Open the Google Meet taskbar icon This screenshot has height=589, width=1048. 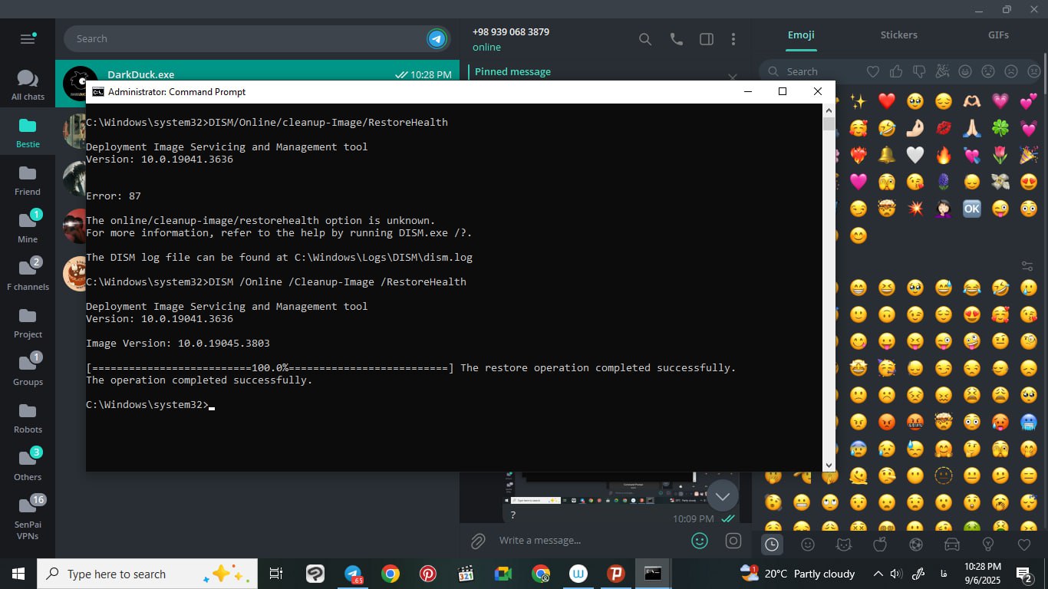click(x=503, y=574)
